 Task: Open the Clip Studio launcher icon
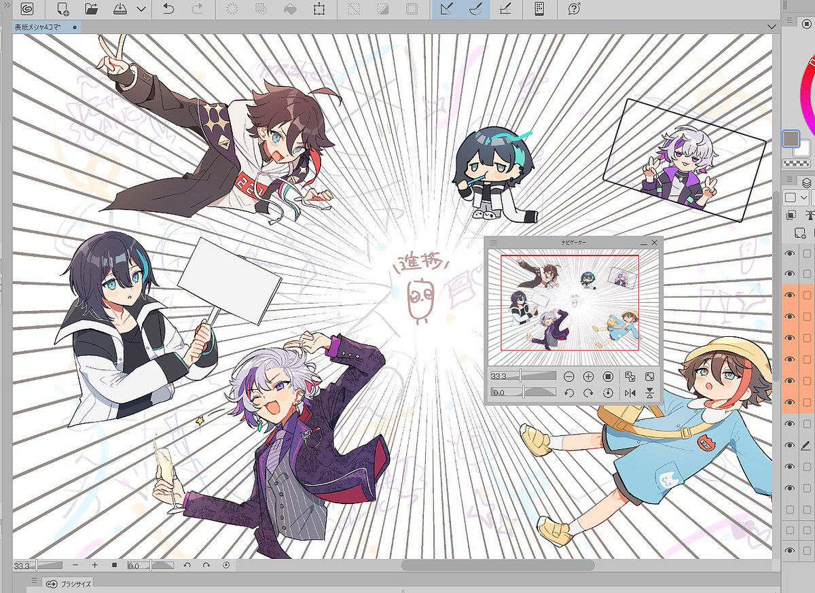[29, 9]
